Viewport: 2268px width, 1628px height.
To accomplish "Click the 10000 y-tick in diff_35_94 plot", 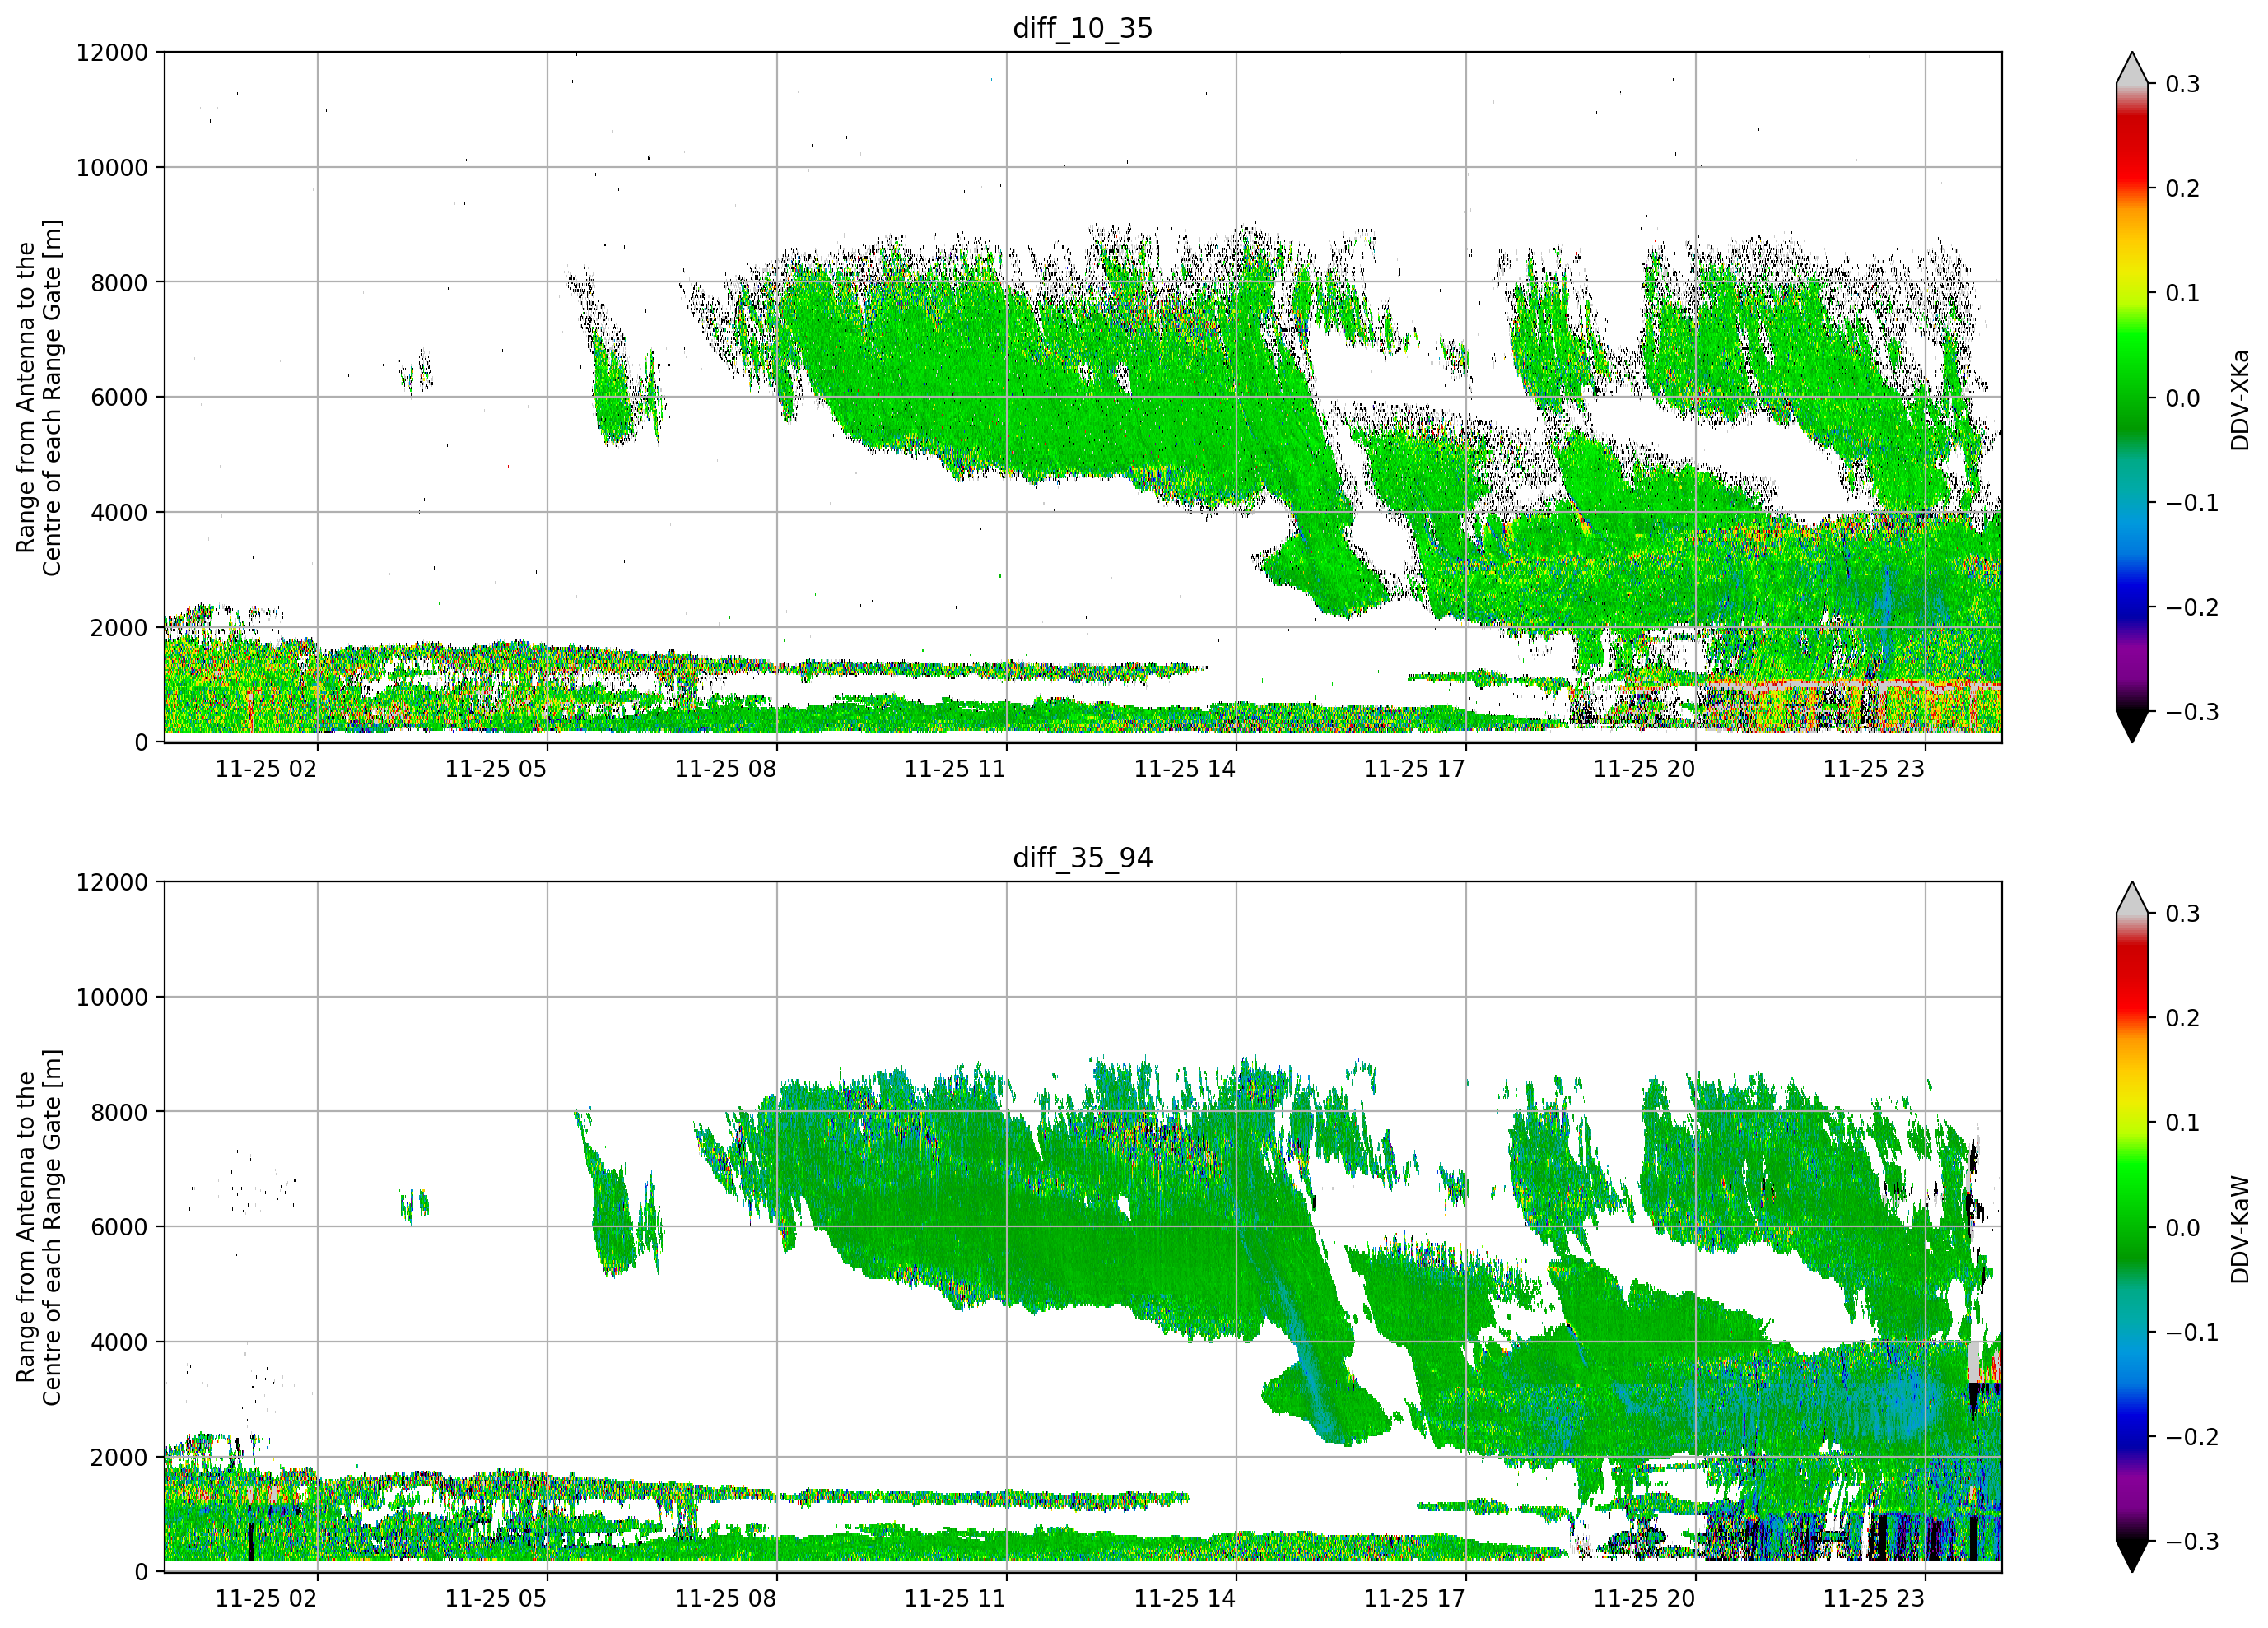I will point(112,998).
